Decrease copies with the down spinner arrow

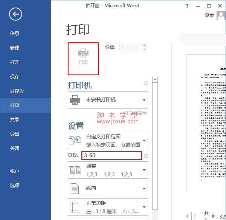[144, 50]
